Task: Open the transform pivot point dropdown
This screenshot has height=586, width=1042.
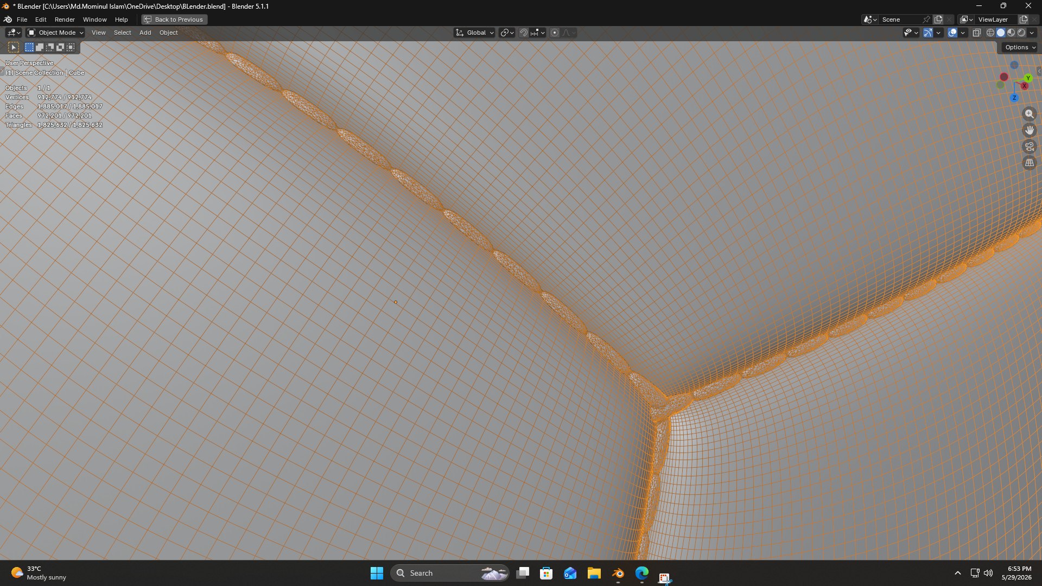Action: tap(507, 33)
